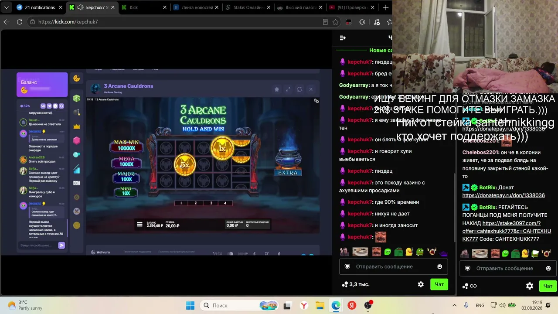Open Microsoft Edge from the taskbar

tap(336, 305)
